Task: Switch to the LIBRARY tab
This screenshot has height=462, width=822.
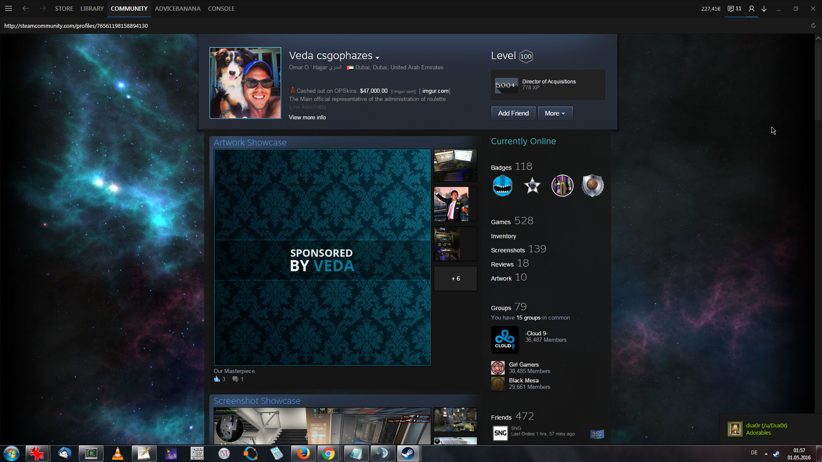Action: tap(92, 9)
